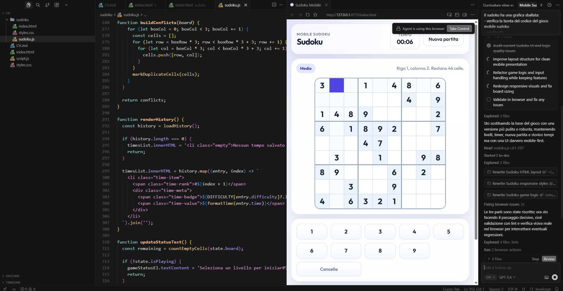Switch to 'Curriculum vitae' chat tab
Viewport: 563px width, 291px height.
click(498, 5)
